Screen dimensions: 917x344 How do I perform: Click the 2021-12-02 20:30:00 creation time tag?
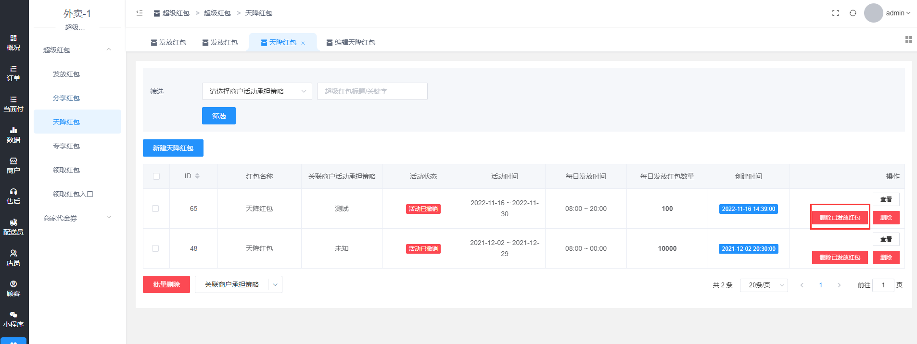point(749,249)
